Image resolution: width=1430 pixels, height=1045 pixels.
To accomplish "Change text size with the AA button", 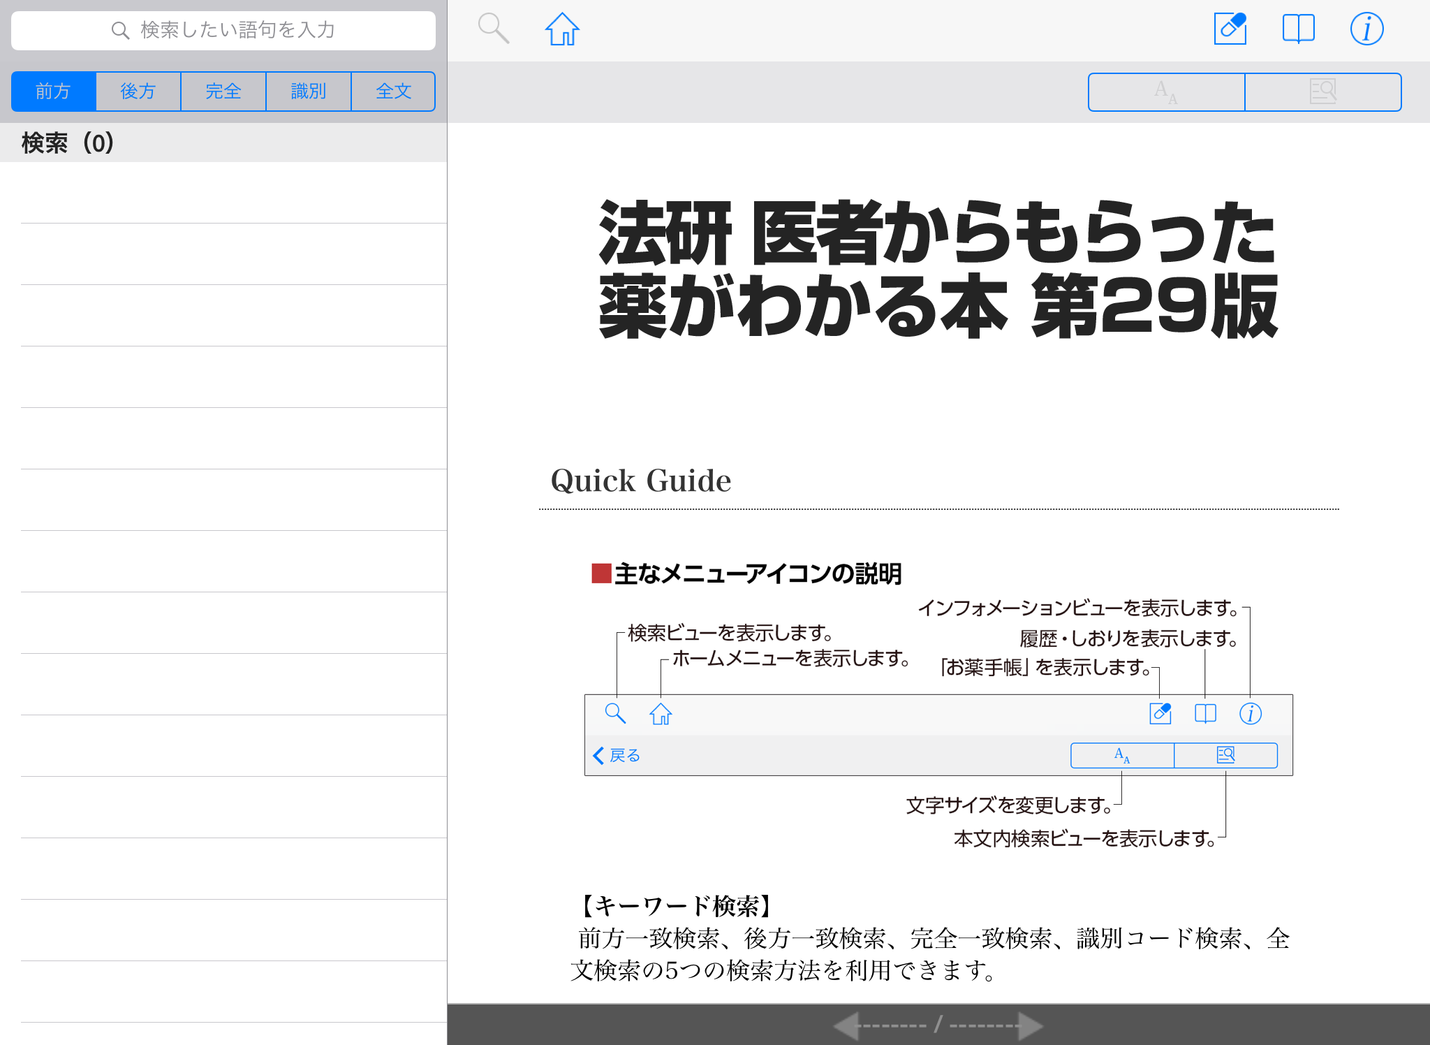I will (x=1166, y=92).
